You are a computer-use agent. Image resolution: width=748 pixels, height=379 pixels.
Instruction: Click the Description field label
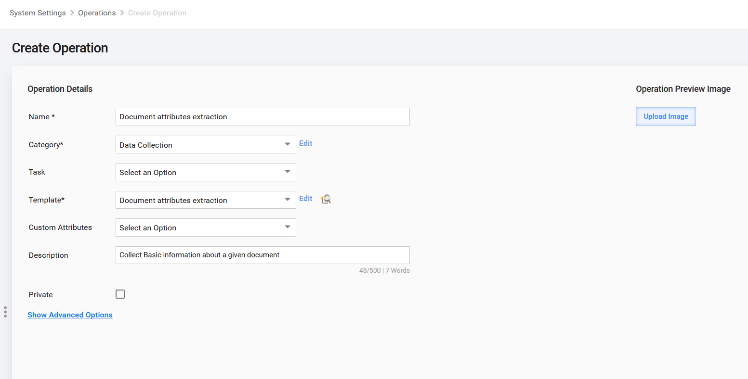click(48, 255)
